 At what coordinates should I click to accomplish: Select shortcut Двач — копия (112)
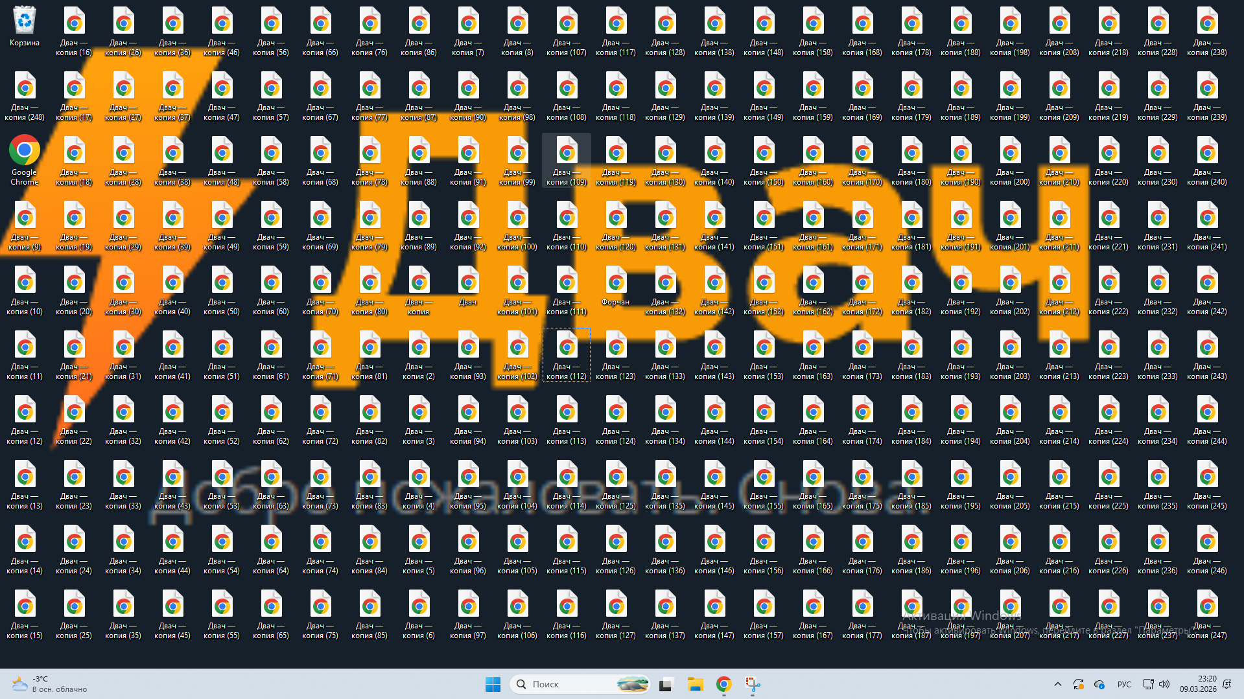pyautogui.click(x=567, y=355)
